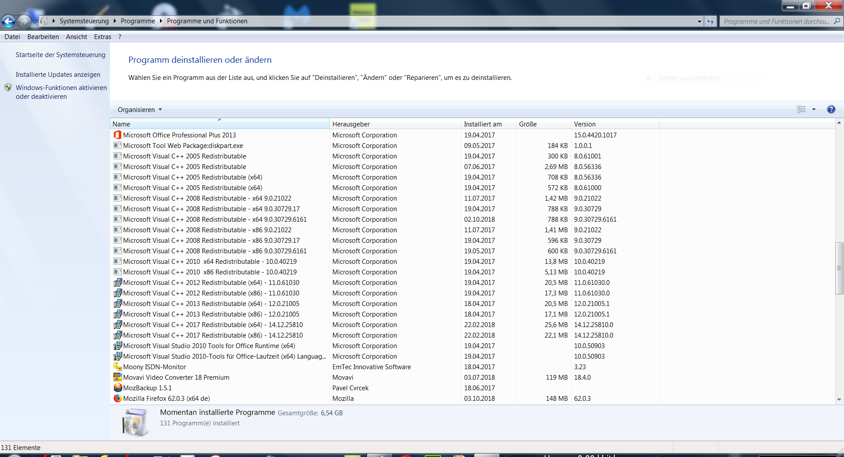This screenshot has height=457, width=844.
Task: Click version 15.0.4420.1017 cell
Action: pos(595,135)
